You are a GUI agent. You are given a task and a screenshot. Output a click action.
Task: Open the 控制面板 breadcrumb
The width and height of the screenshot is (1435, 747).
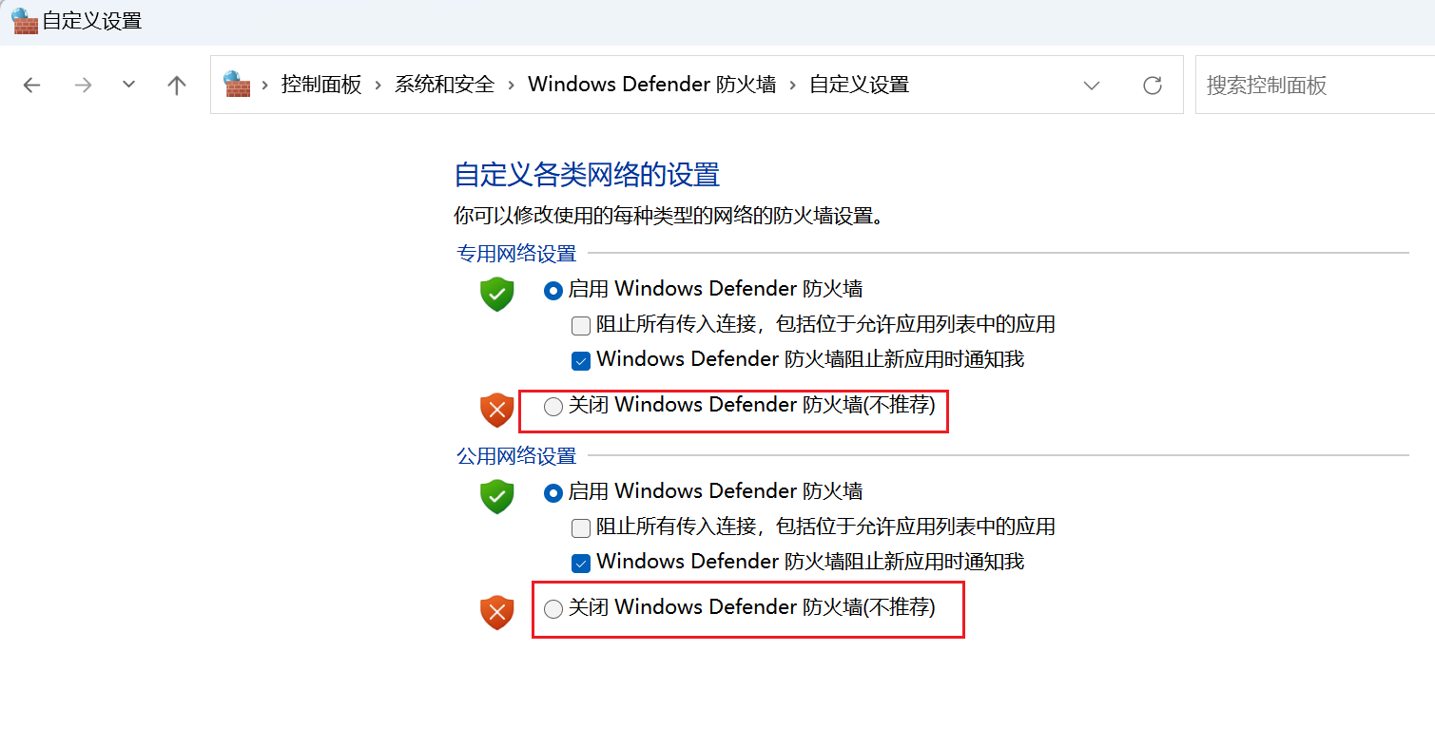coord(321,85)
